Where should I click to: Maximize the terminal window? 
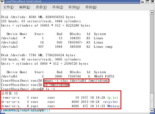coord(148,1)
